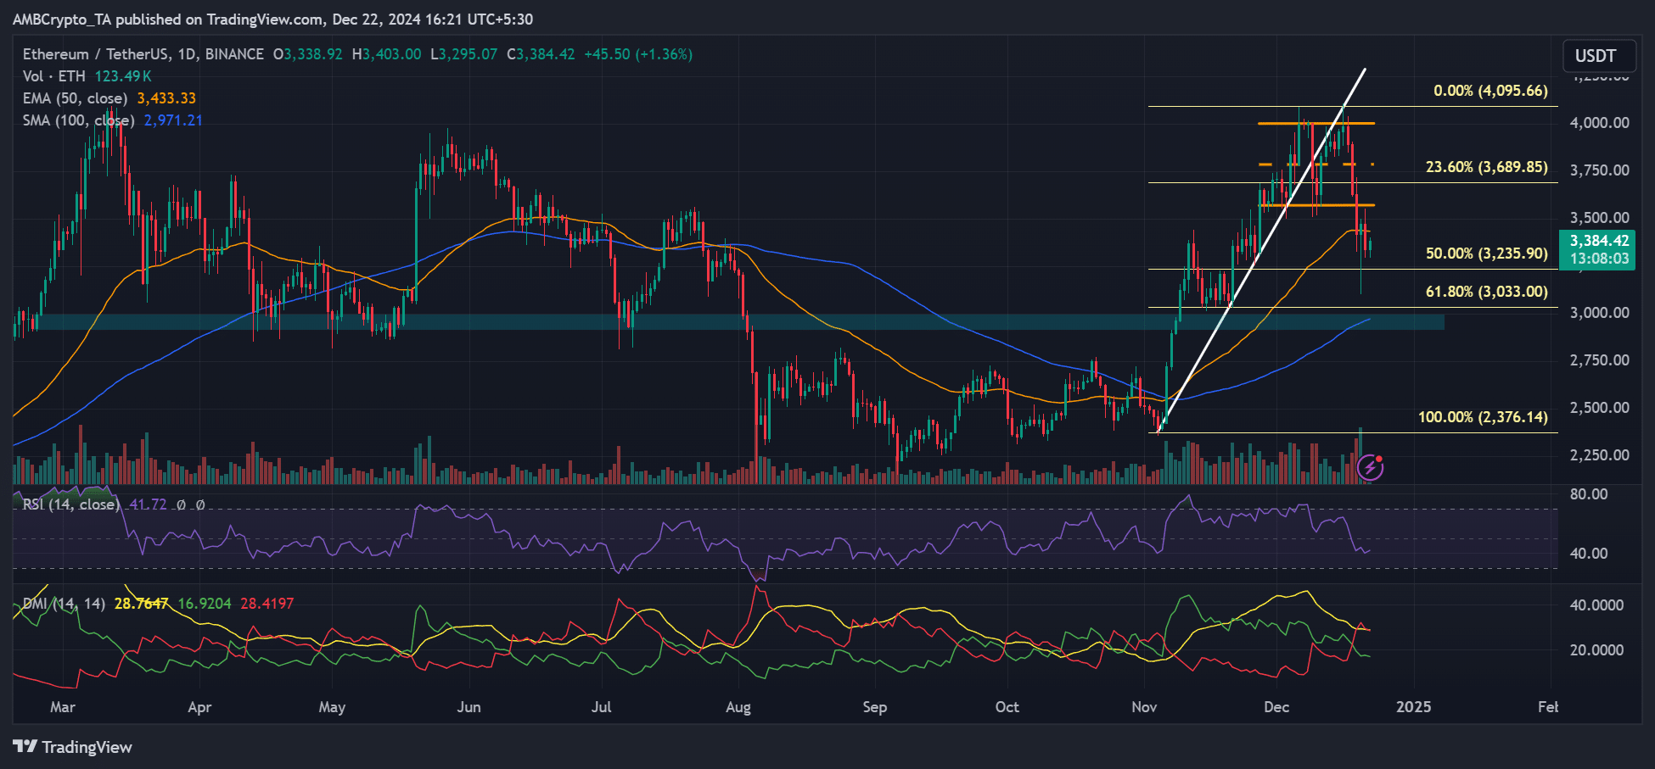Click the 80.00 RSI scale label
This screenshot has width=1655, height=769.
(x=1589, y=494)
